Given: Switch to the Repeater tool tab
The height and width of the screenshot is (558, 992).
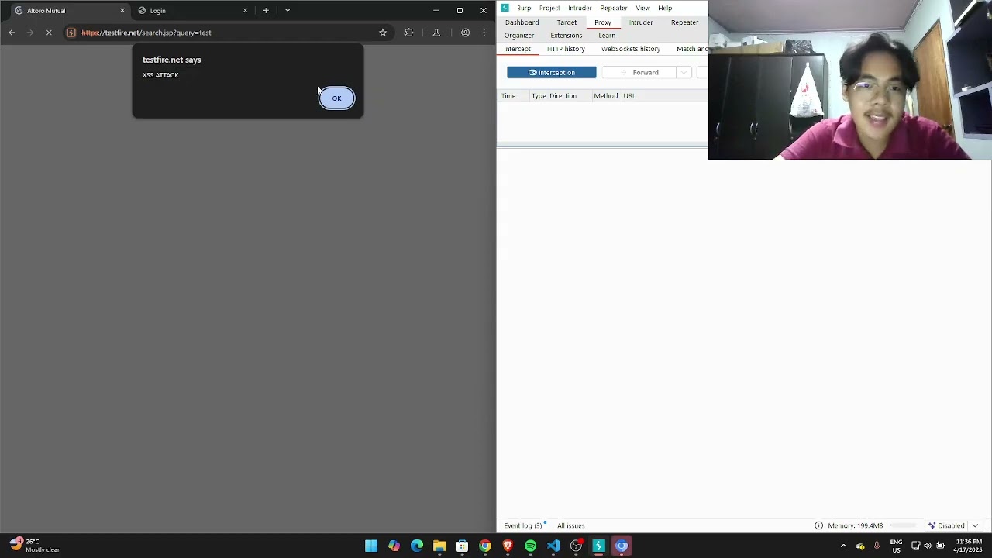Looking at the screenshot, I should tap(684, 22).
